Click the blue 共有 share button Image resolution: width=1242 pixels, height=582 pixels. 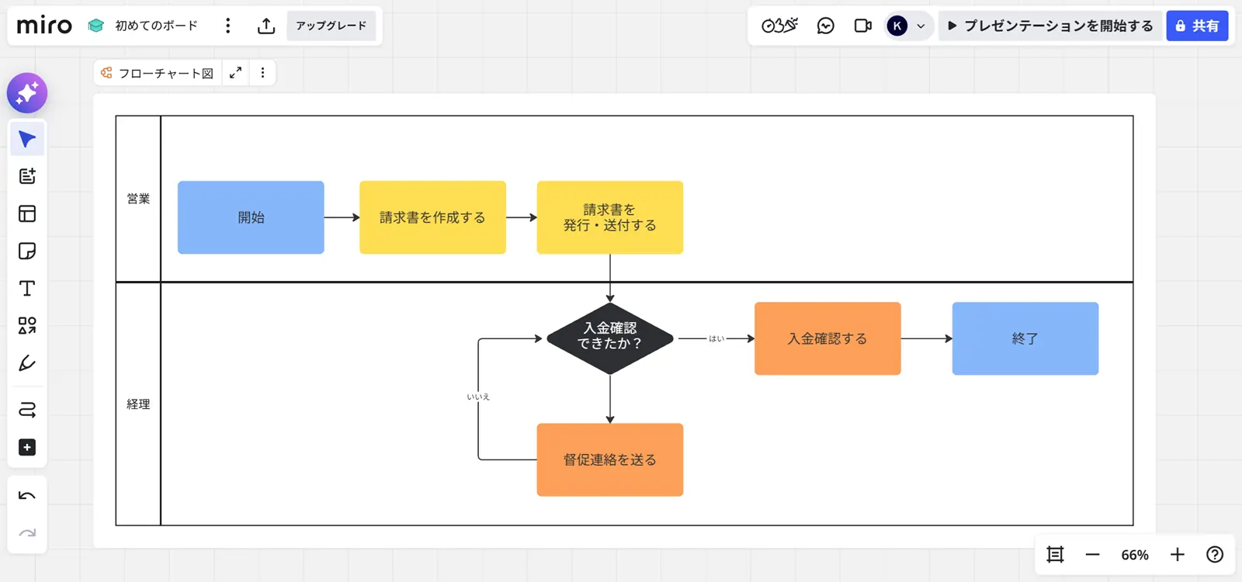pos(1197,26)
